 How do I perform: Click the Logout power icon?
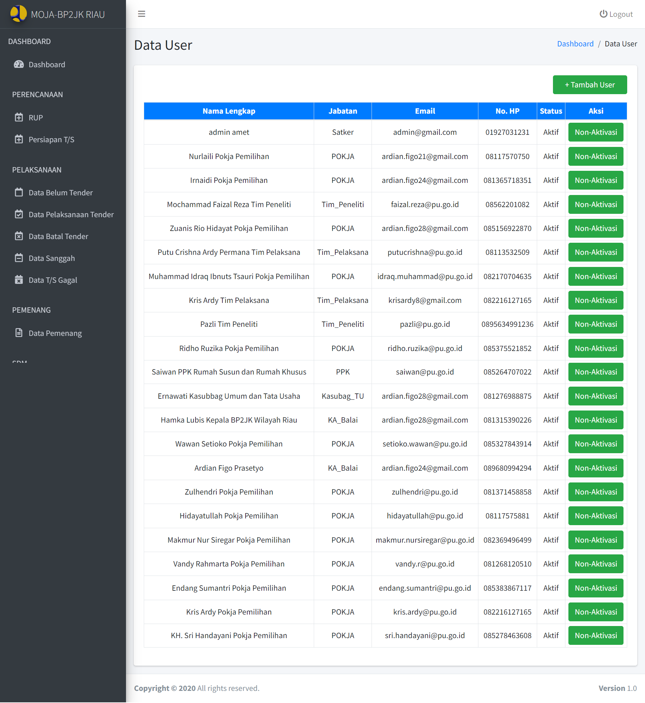[x=603, y=14]
